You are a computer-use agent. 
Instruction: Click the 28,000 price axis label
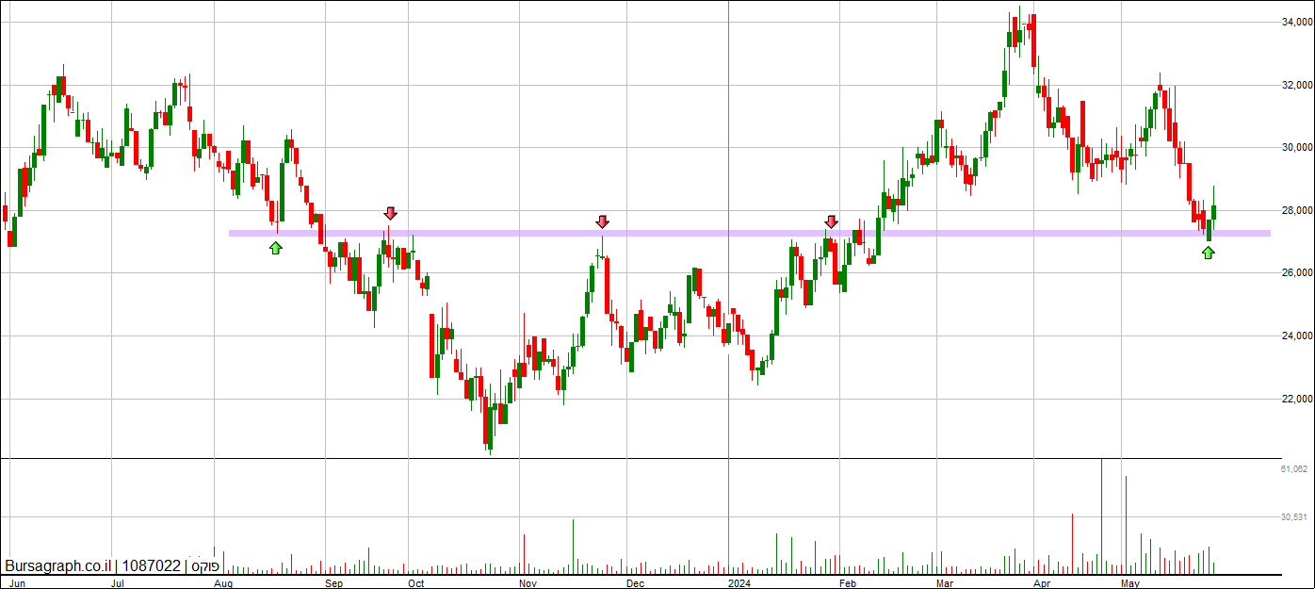[1297, 210]
